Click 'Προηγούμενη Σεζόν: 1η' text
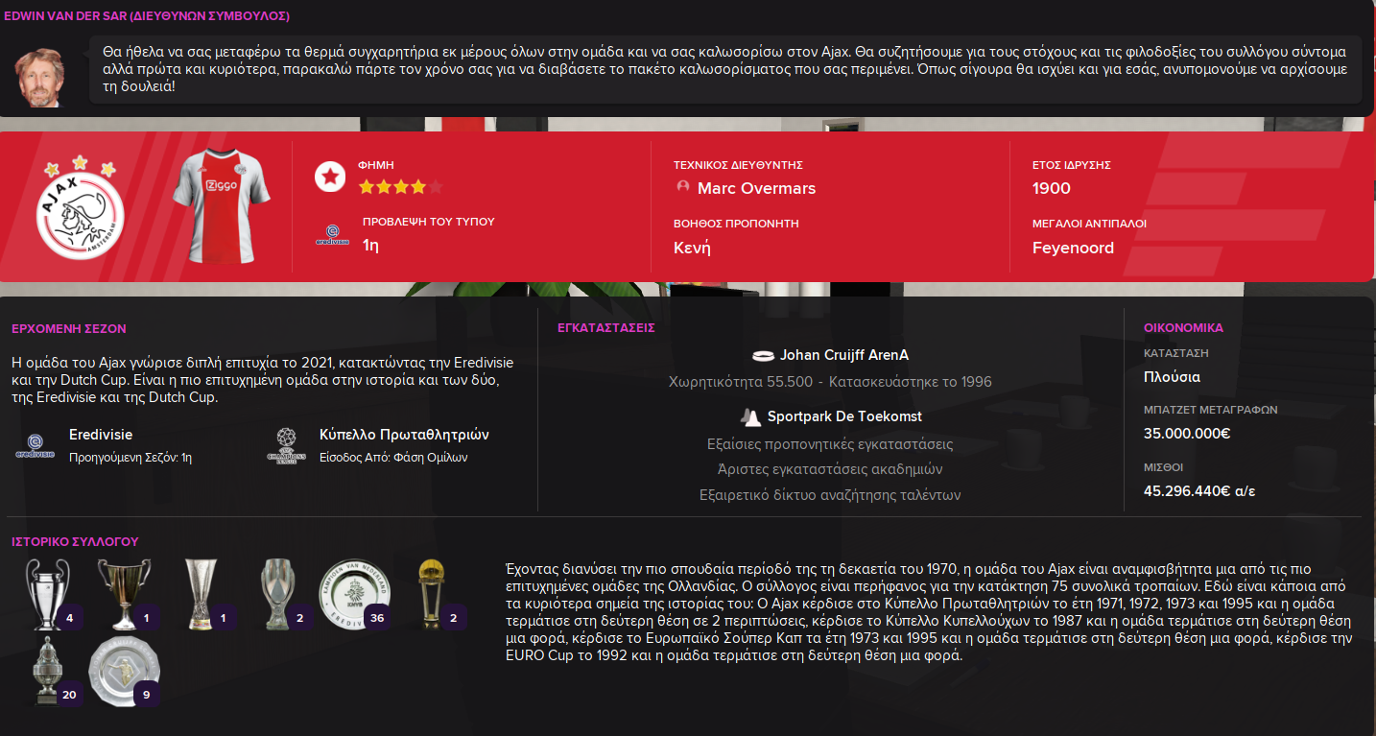The width and height of the screenshot is (1376, 736). 130,458
